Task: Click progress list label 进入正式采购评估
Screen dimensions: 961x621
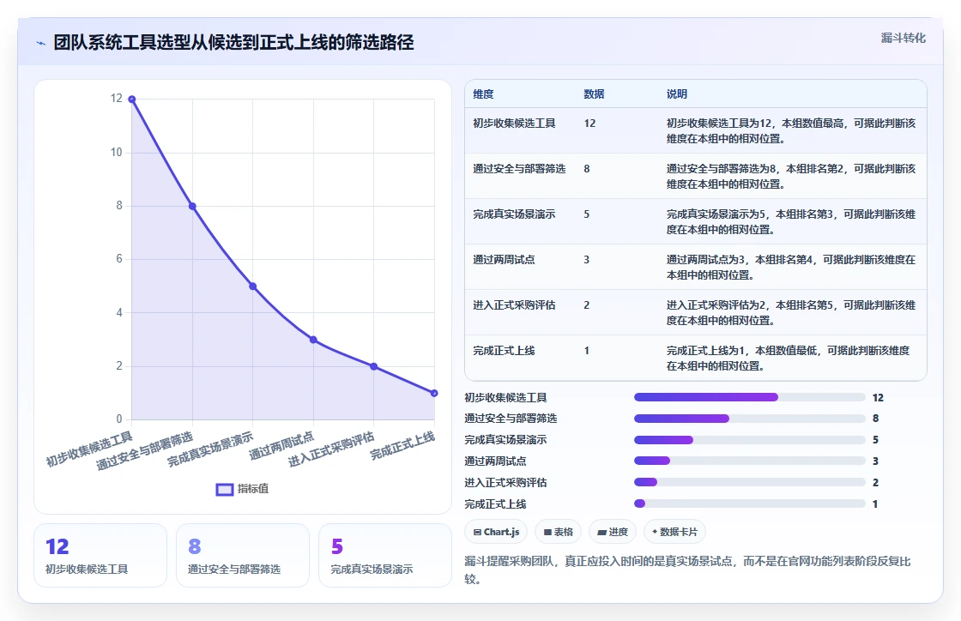Action: pyautogui.click(x=505, y=483)
